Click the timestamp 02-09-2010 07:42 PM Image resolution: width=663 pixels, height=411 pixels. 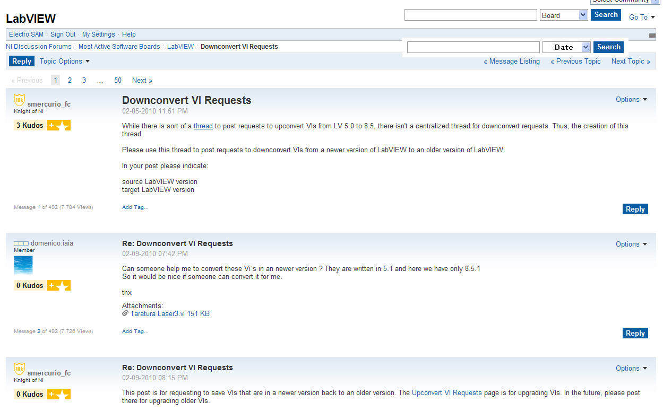click(x=155, y=254)
